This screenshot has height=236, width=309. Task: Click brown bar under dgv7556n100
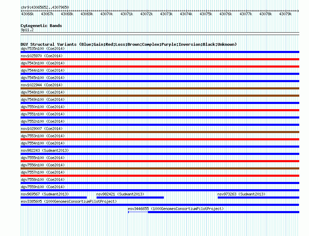160,168
